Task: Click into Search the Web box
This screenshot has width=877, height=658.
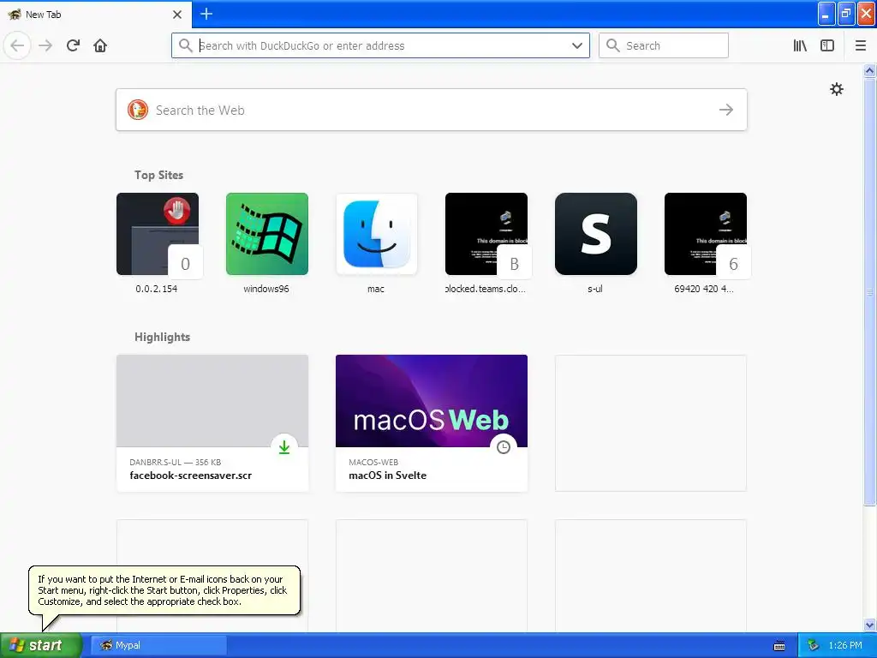Action: pos(432,110)
